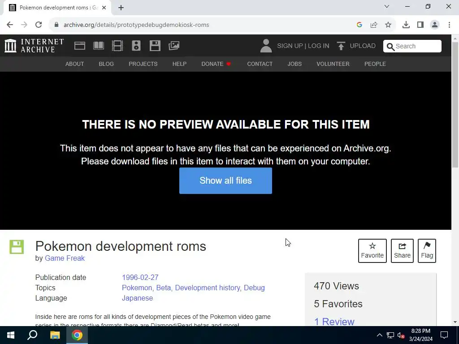The width and height of the screenshot is (459, 344).
Task: Click the 1996-02-27 publication date link
Action: 140,277
